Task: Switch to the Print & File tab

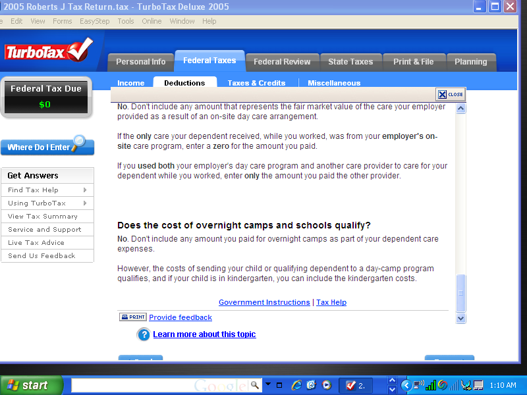Action: (414, 62)
